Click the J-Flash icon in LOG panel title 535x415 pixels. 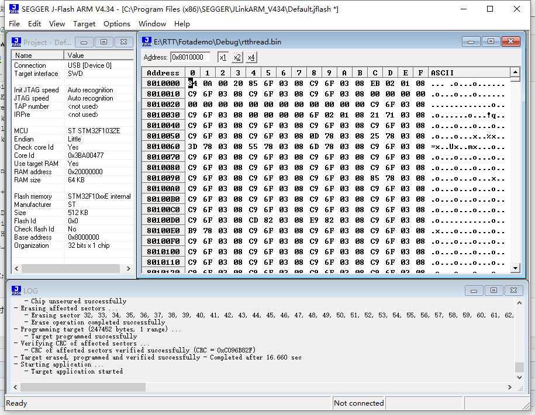[16, 290]
